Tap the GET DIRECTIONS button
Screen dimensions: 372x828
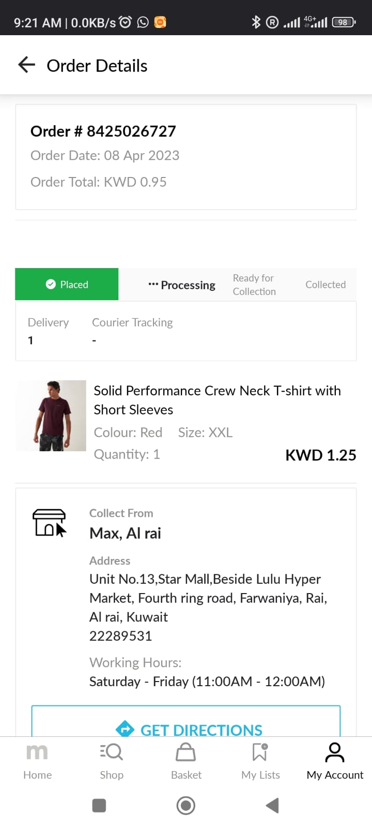186,723
